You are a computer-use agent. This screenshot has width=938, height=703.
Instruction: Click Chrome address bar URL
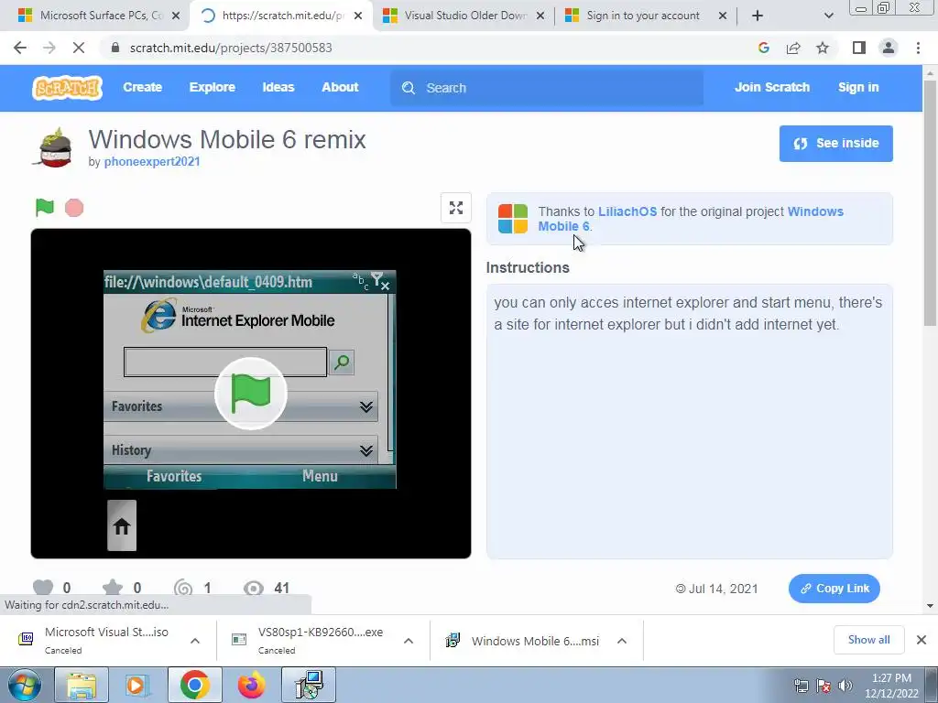(231, 48)
